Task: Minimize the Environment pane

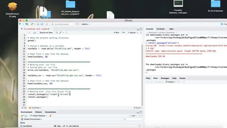Action: 138,112
